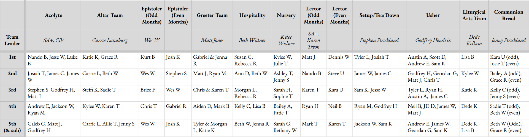Select the cell with Nando B, Jesse W, Luke B
Image resolution: width=529 pixels, height=137 pixels.
53,60
